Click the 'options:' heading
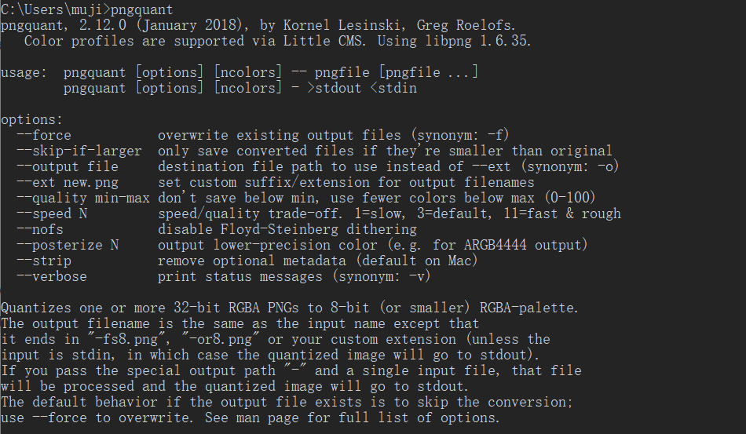The image size is (746, 434). [32, 120]
